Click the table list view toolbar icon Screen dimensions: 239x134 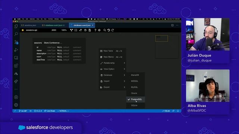76,30
